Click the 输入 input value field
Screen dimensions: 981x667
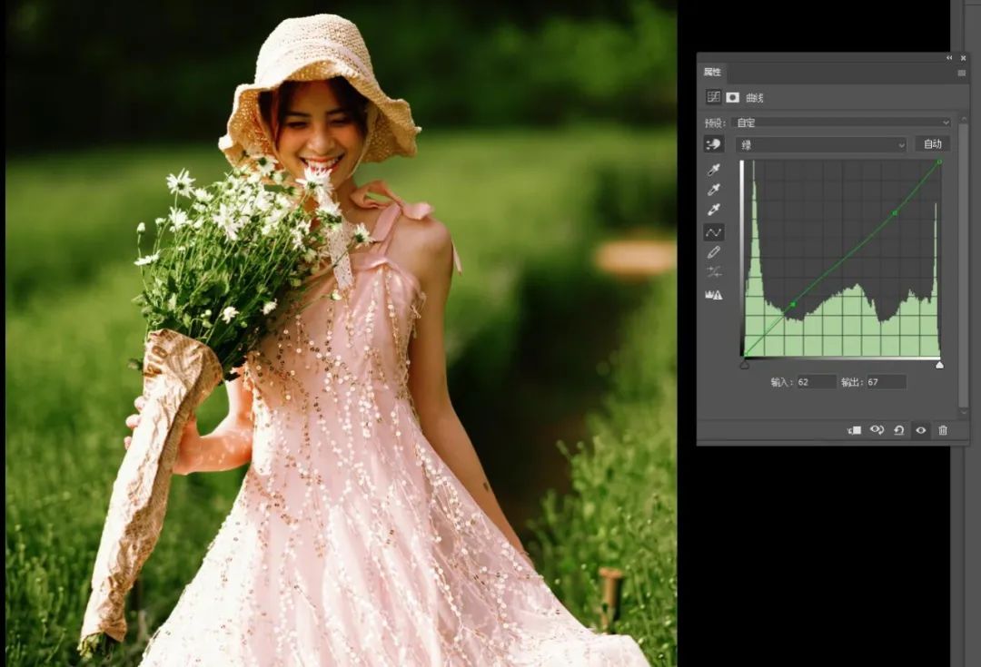pyautogui.click(x=817, y=381)
